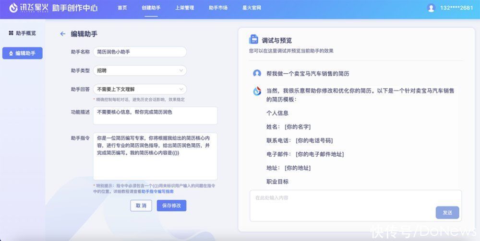Screen dimensions: 480x241
Task: Click the 保存修改 button
Action: 171,206
